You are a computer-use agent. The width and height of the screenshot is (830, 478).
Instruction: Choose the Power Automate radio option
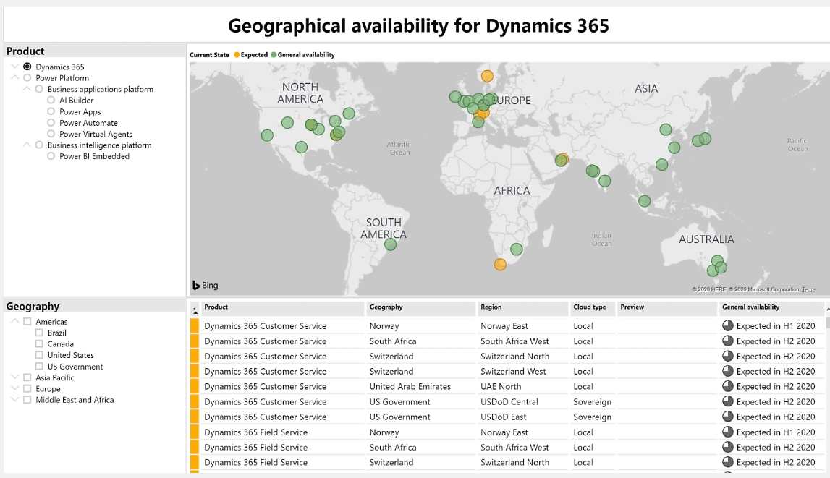pos(51,123)
